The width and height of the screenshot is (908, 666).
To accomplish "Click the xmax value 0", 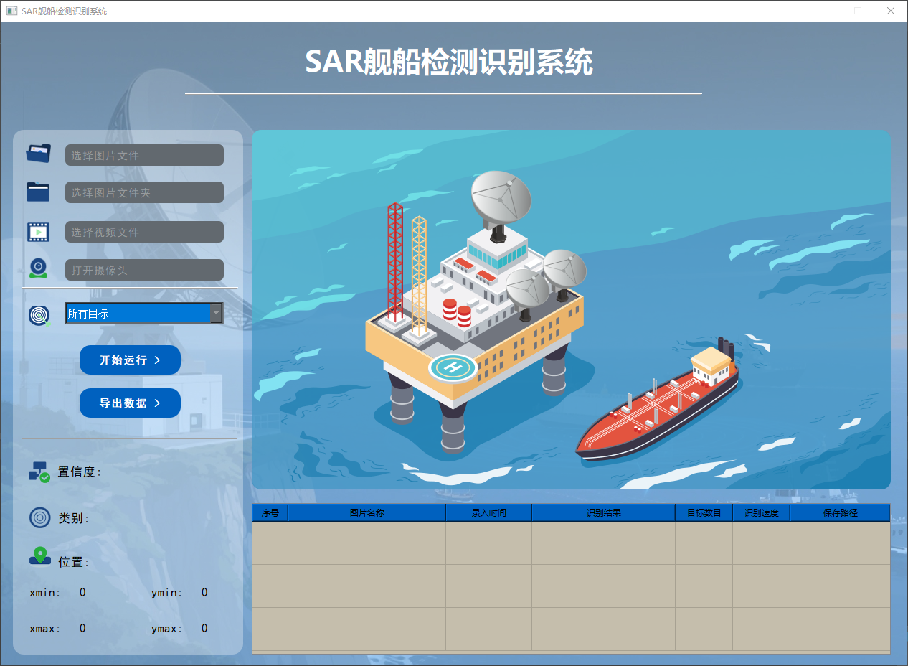I will click(x=82, y=628).
